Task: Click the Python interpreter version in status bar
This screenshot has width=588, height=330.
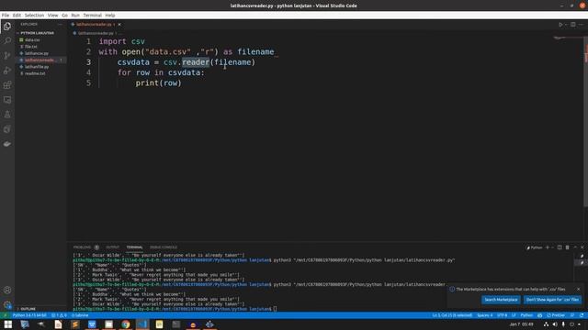Action: point(29,315)
